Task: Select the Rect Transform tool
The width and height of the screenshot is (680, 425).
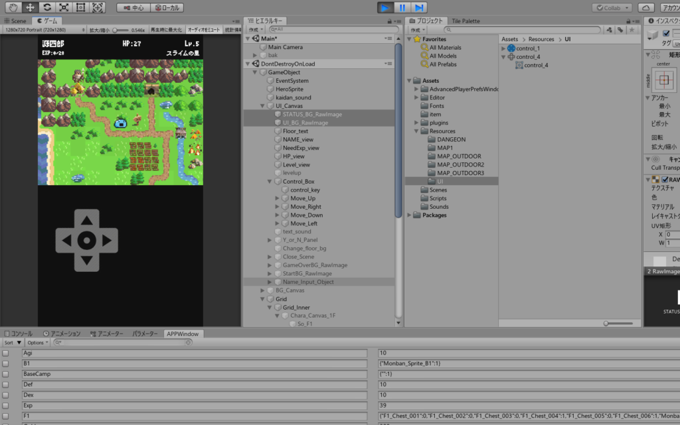Action: point(81,7)
